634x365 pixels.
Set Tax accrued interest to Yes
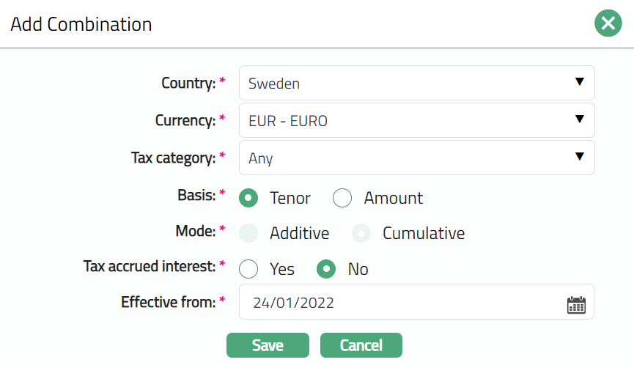tap(249, 269)
